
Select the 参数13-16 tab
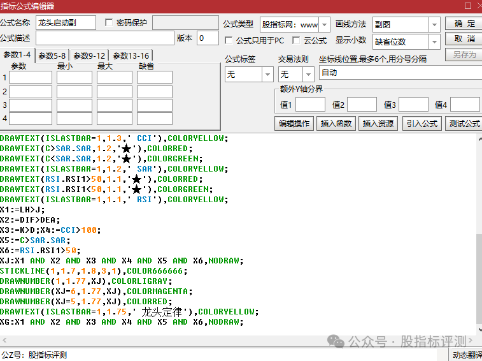coord(131,55)
